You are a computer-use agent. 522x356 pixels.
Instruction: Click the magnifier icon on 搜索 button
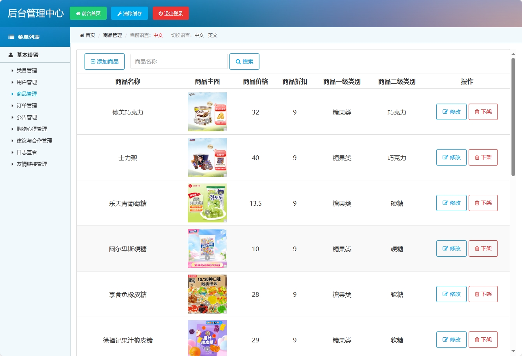tap(238, 61)
